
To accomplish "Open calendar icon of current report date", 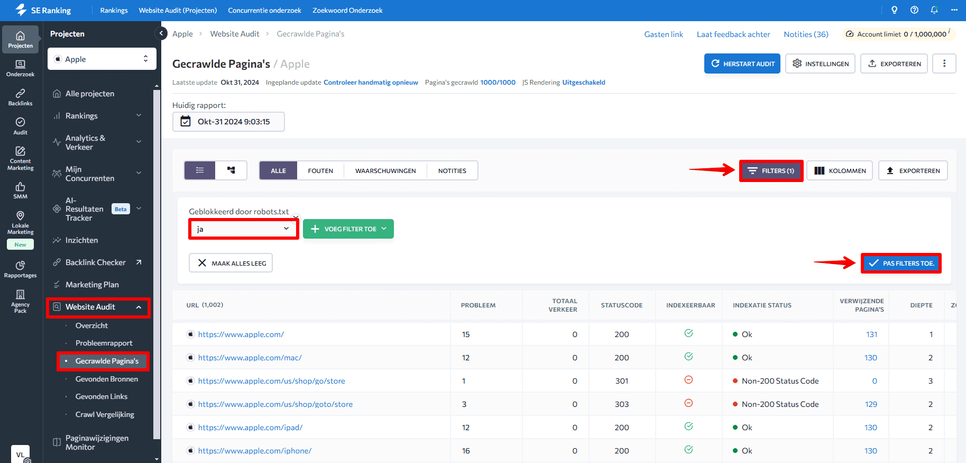I will [x=186, y=121].
